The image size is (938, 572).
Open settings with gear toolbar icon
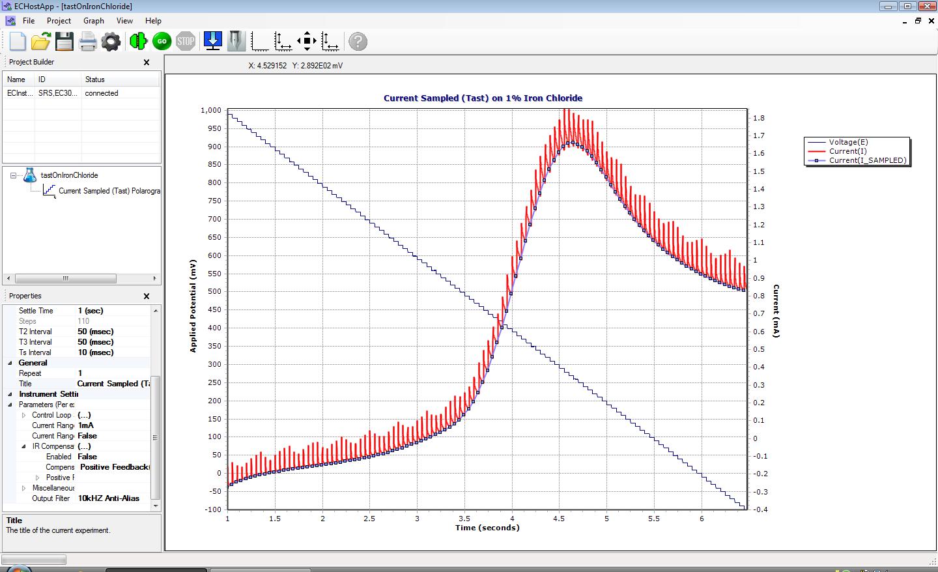pyautogui.click(x=111, y=42)
